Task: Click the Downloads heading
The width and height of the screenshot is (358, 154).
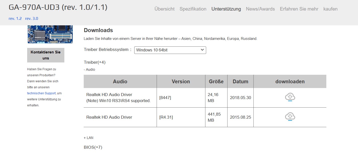Action: pyautogui.click(x=98, y=30)
